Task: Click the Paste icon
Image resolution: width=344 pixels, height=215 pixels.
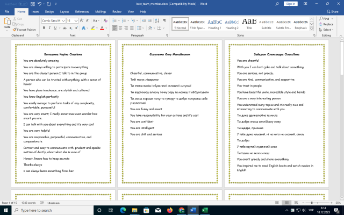Action: point(7,23)
